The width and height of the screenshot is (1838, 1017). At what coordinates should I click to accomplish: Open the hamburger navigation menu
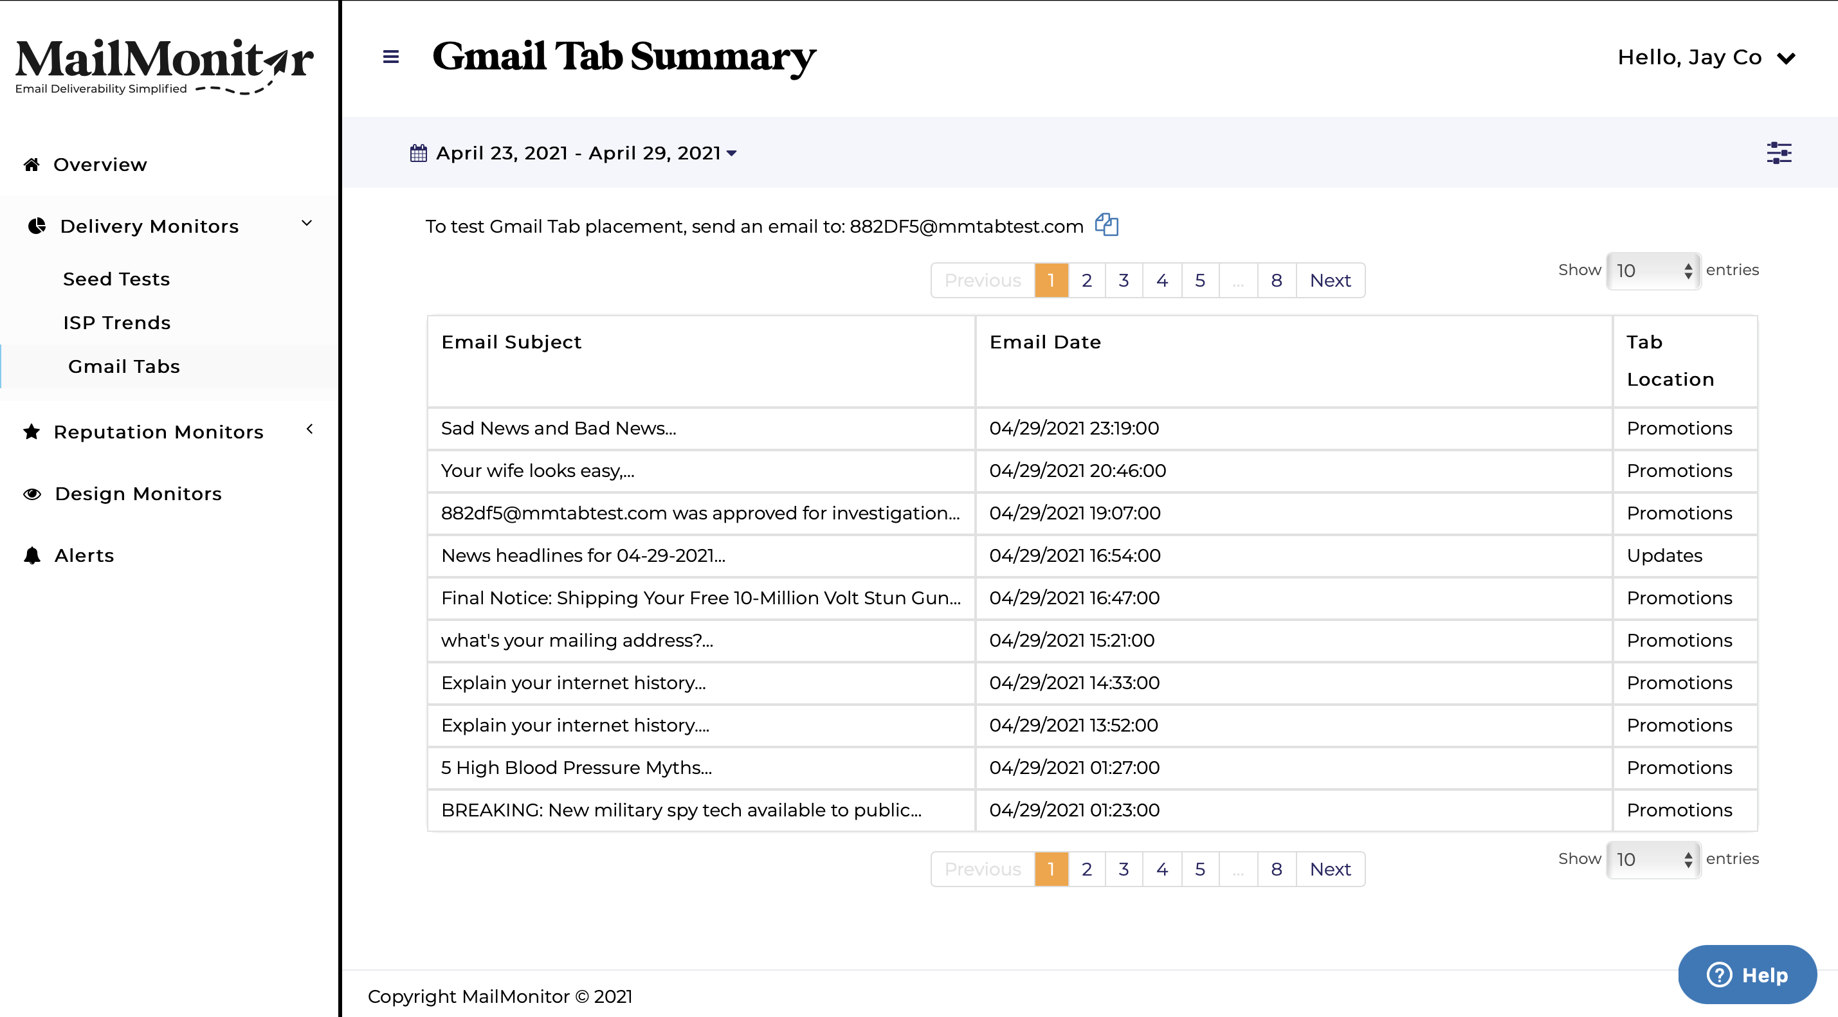(x=390, y=57)
